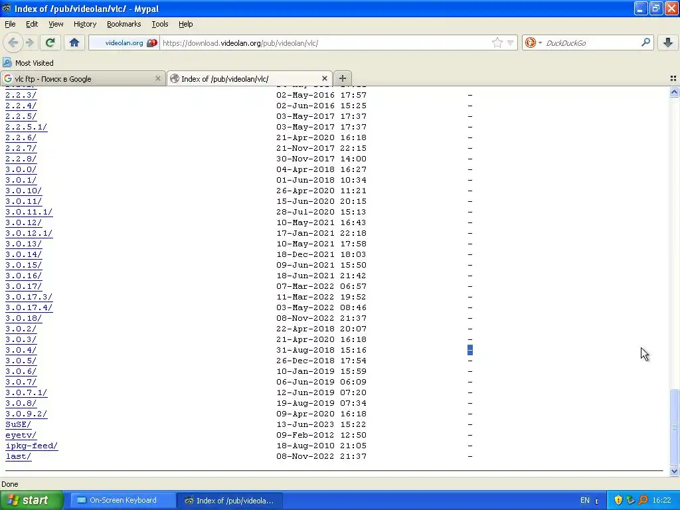Close the 'Index of /pub/videolan/vlc/' tab
This screenshot has width=680, height=510.
(324, 78)
